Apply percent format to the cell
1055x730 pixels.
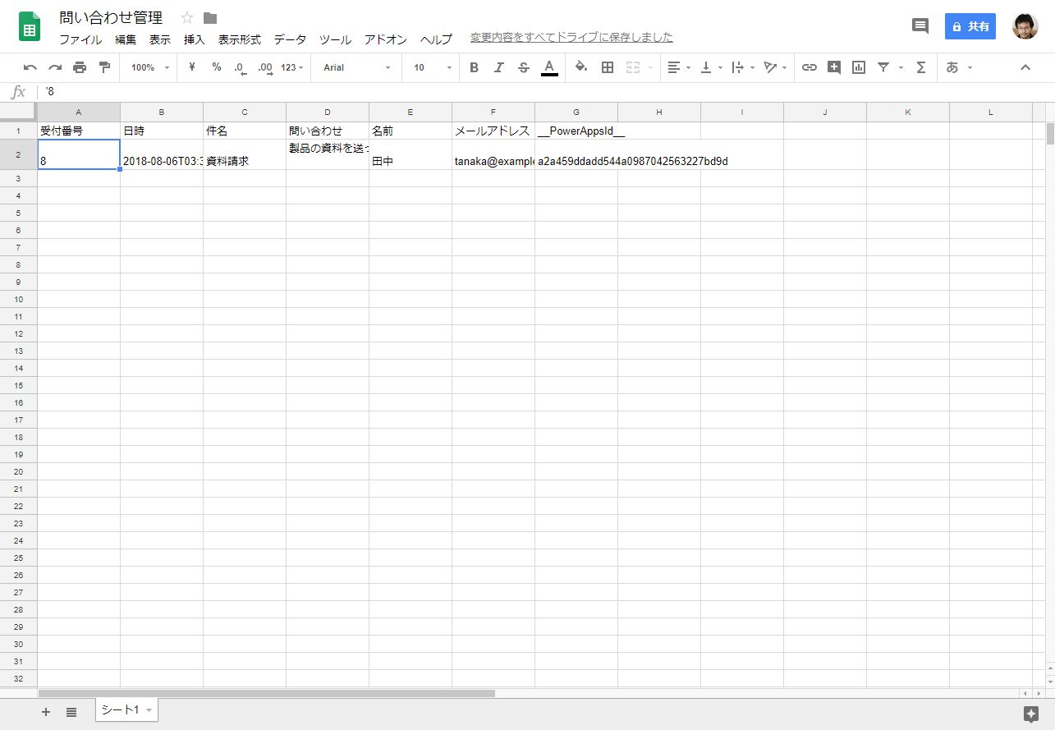217,67
